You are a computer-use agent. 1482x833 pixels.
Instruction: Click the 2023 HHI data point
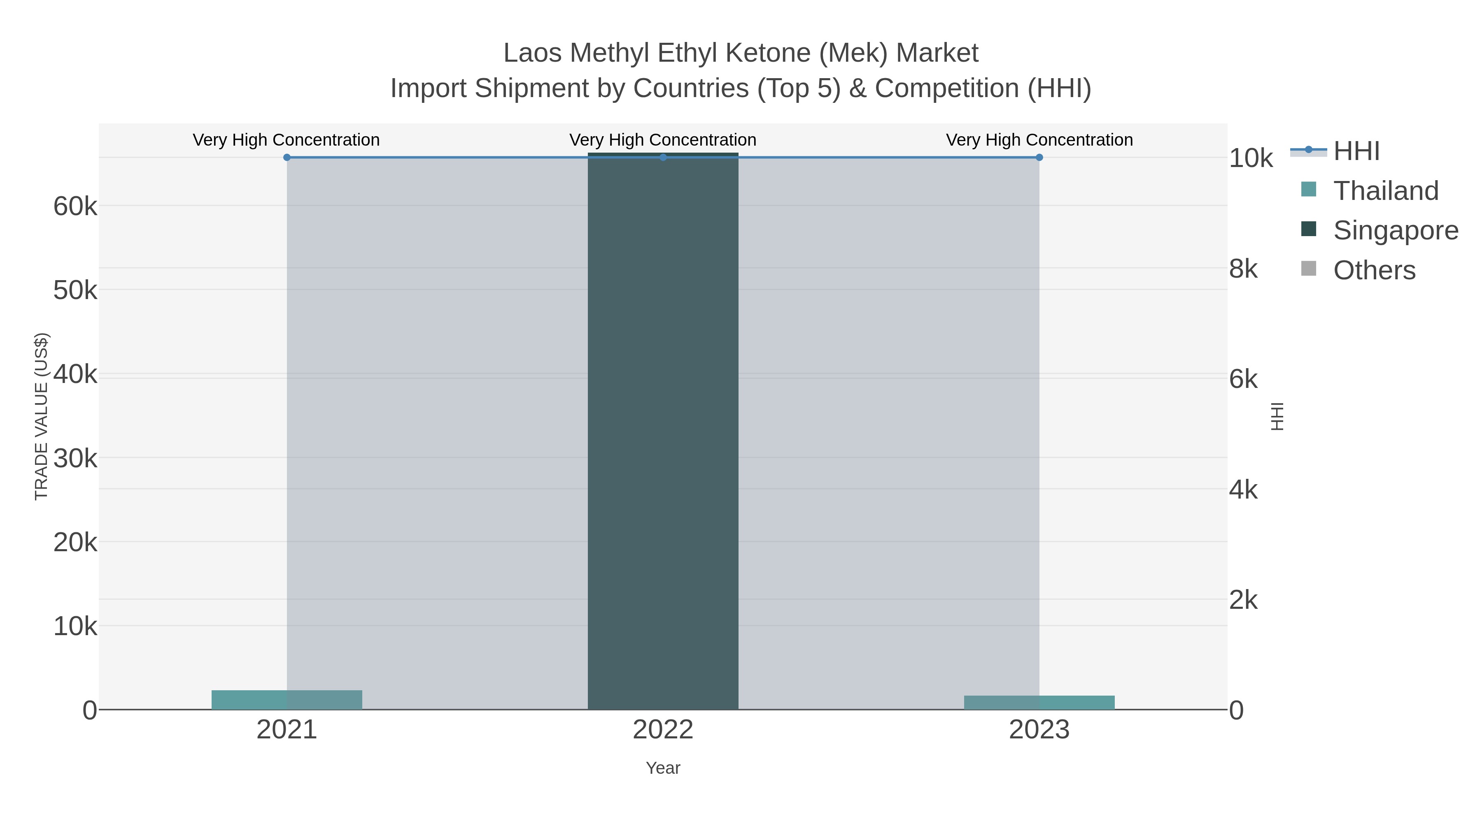pos(1039,158)
